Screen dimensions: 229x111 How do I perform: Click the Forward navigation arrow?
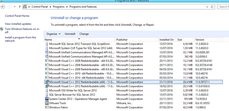(10, 7)
